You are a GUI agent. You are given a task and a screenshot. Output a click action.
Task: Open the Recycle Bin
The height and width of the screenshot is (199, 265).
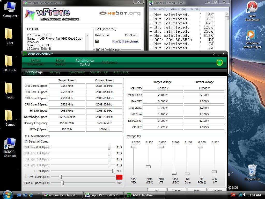(x=252, y=172)
